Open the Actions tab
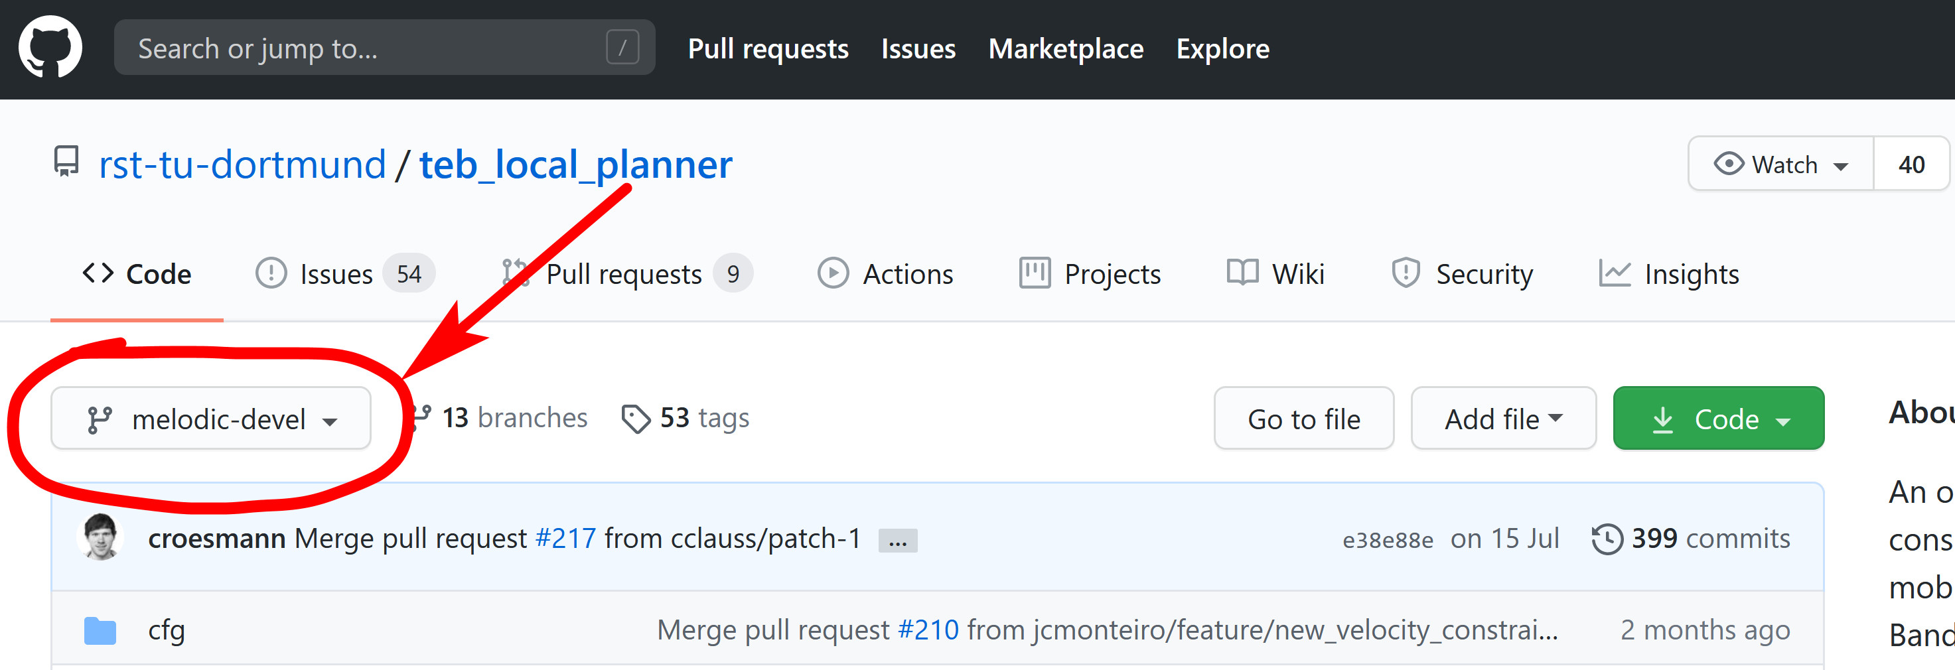 885,274
